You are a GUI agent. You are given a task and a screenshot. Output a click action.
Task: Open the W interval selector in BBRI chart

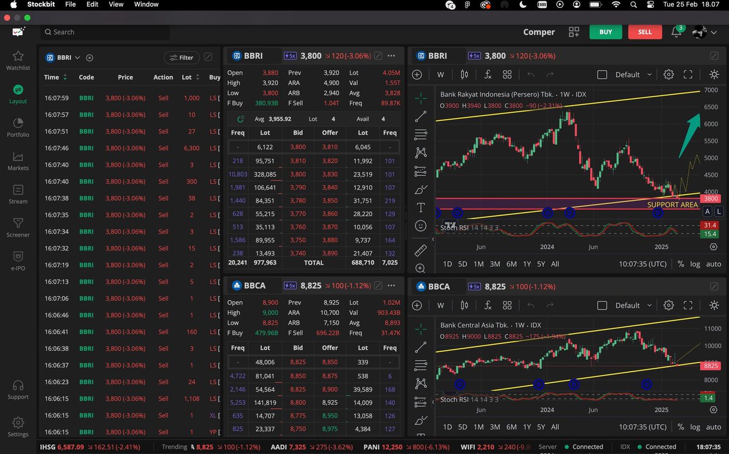[x=440, y=75]
